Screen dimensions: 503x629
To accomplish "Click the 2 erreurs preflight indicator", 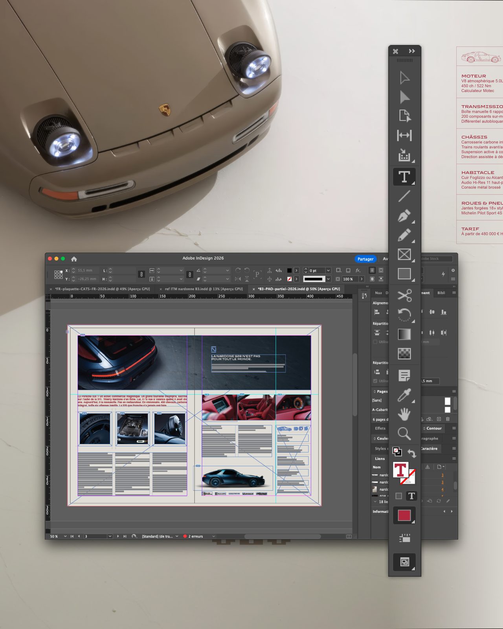I will [x=193, y=536].
